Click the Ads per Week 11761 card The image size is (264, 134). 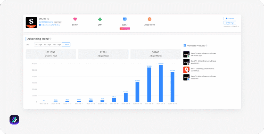click(x=103, y=54)
